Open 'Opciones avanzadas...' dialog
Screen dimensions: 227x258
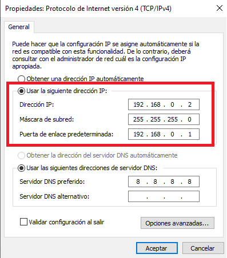tap(177, 223)
